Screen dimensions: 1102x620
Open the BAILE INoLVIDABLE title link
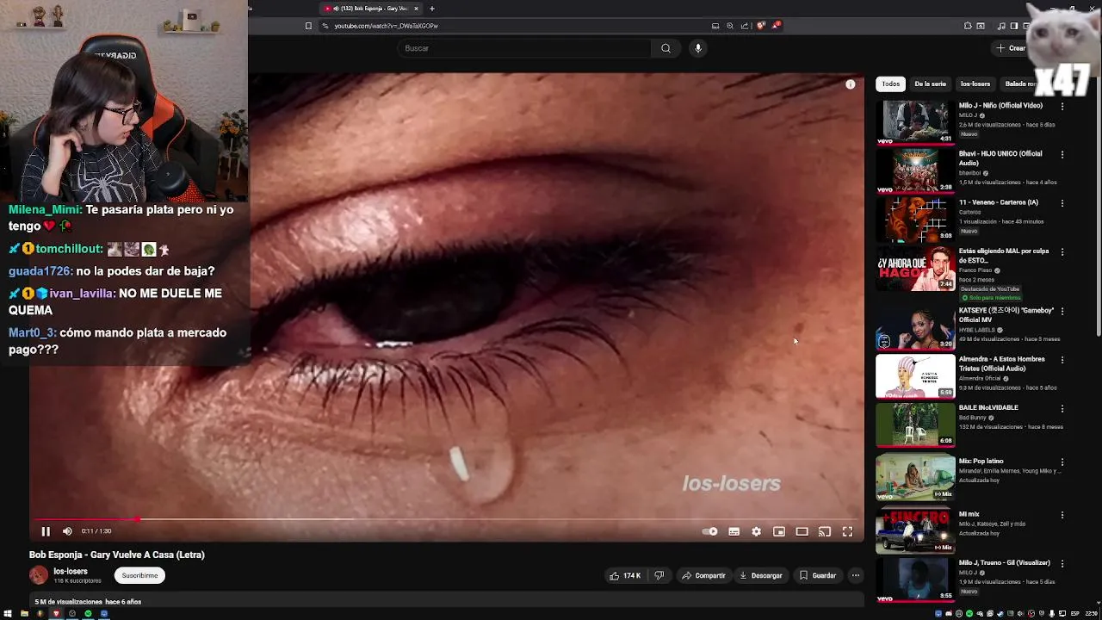point(988,407)
